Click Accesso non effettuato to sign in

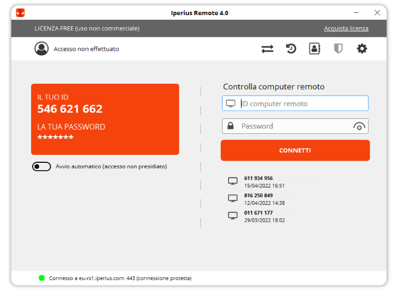pyautogui.click(x=86, y=49)
